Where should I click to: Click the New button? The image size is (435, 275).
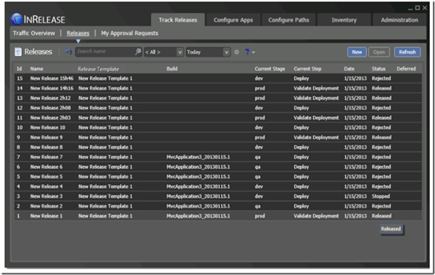tap(357, 52)
